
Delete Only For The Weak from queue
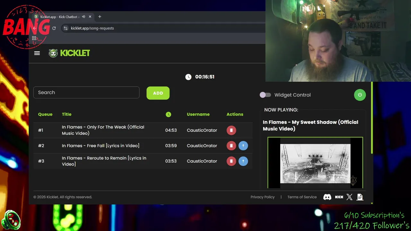pos(231,130)
